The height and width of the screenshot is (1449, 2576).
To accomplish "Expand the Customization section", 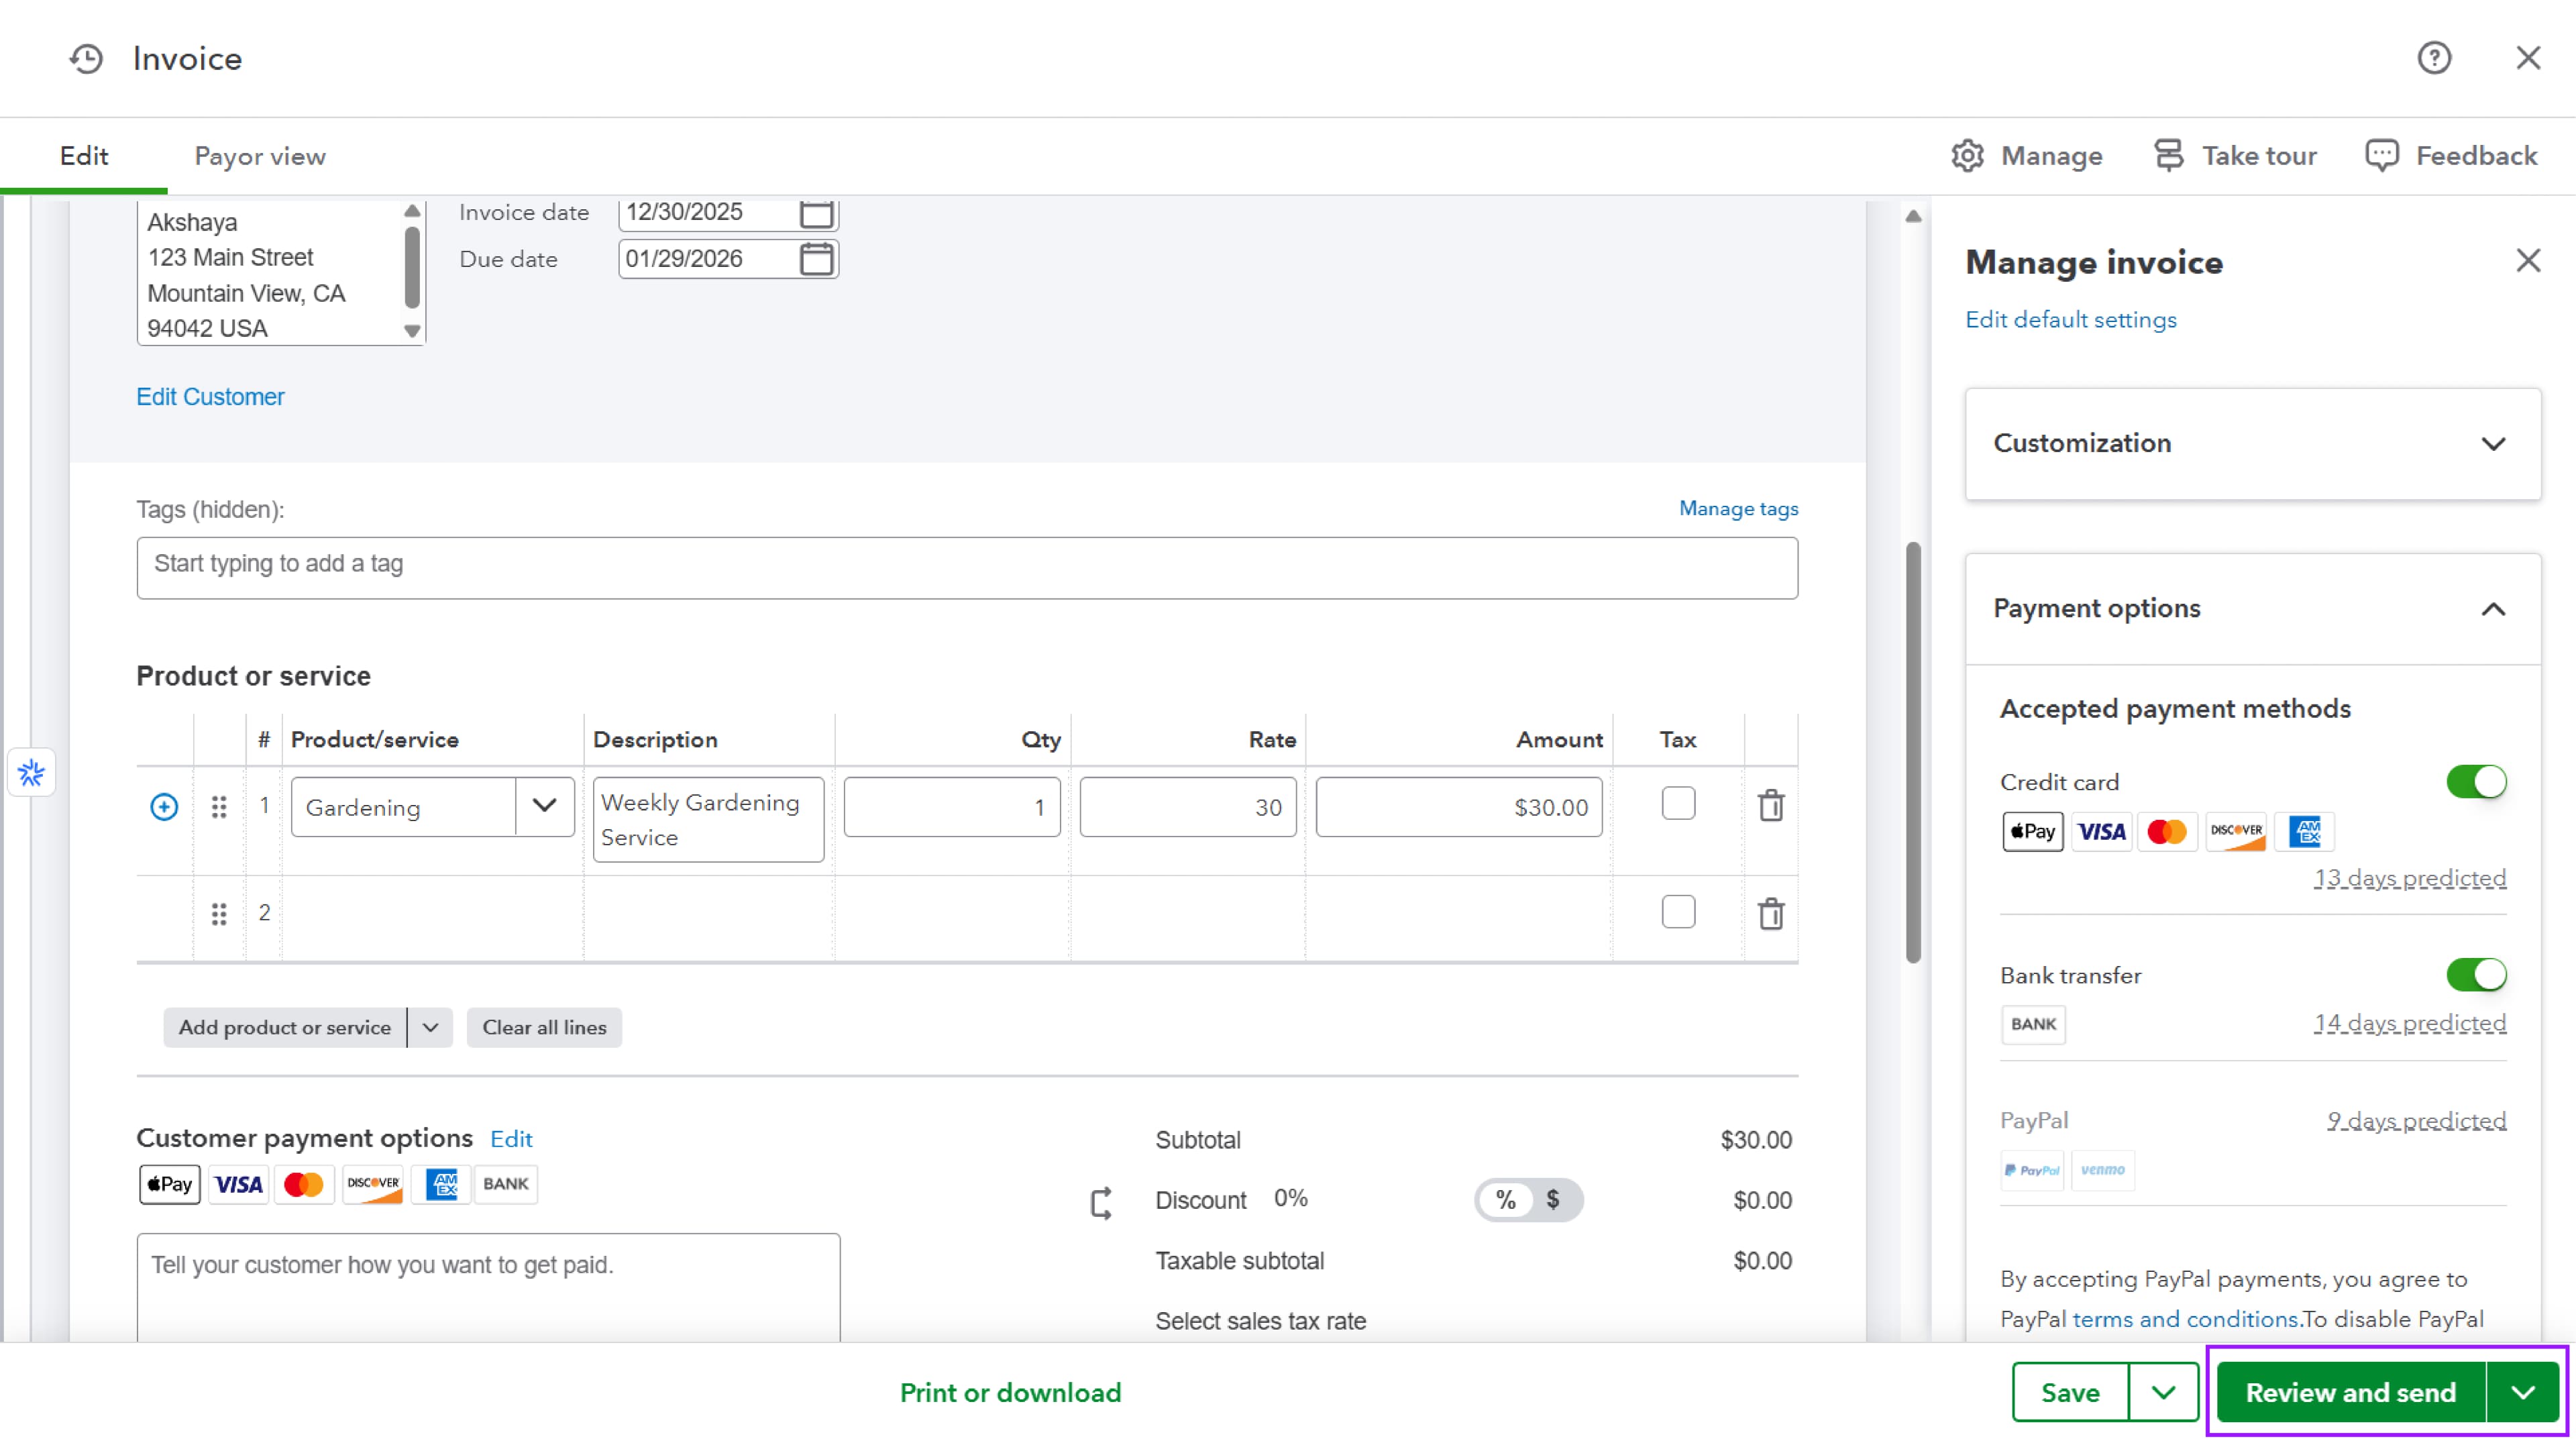I will [2492, 444].
